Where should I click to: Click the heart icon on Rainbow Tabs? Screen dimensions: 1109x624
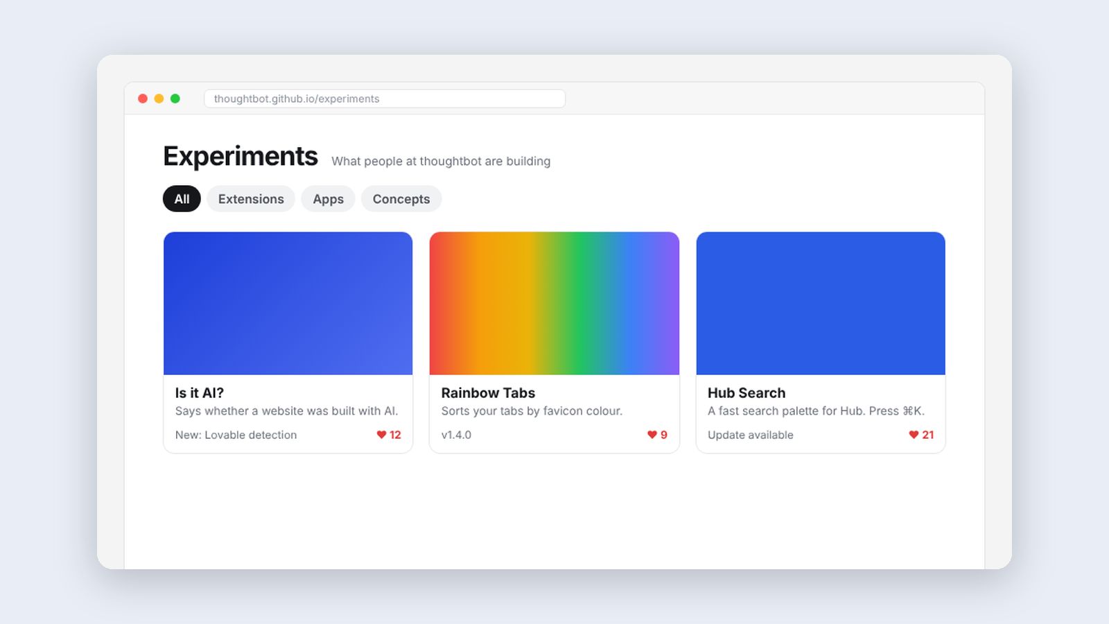[652, 435]
